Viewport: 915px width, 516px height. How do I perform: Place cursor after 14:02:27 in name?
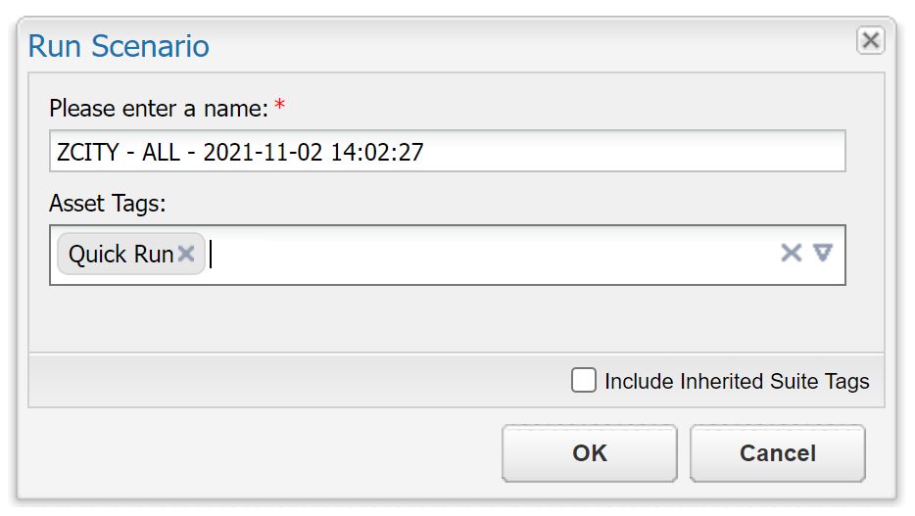click(426, 152)
